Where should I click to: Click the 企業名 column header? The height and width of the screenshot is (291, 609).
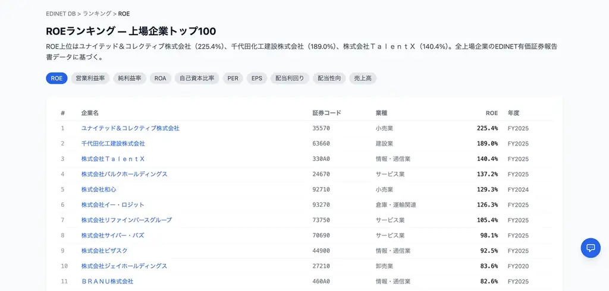90,113
